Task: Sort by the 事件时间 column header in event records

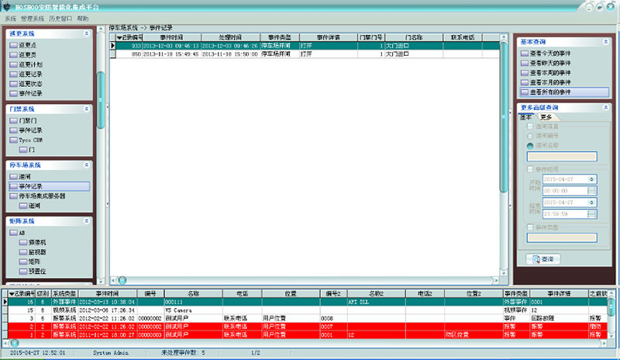Action: tap(171, 36)
